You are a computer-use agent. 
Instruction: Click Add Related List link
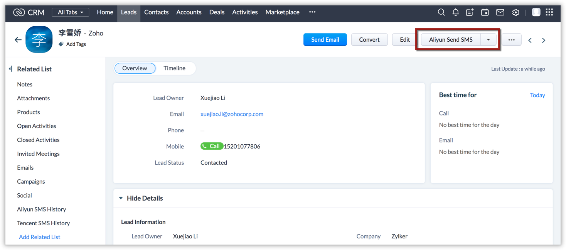click(x=40, y=237)
